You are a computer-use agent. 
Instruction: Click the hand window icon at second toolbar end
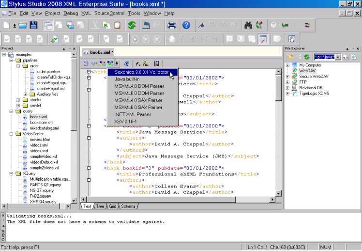[x=292, y=39]
